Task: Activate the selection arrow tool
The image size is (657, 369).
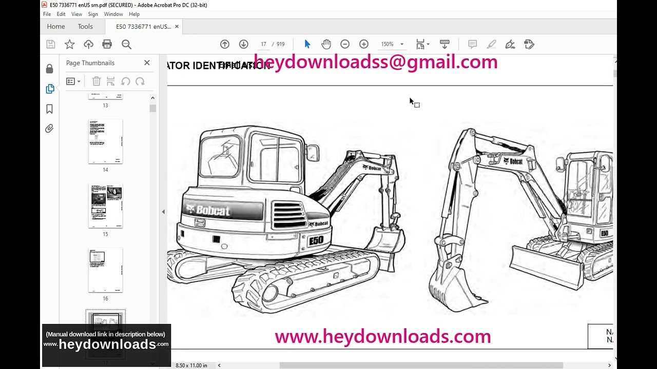Action: click(x=307, y=44)
